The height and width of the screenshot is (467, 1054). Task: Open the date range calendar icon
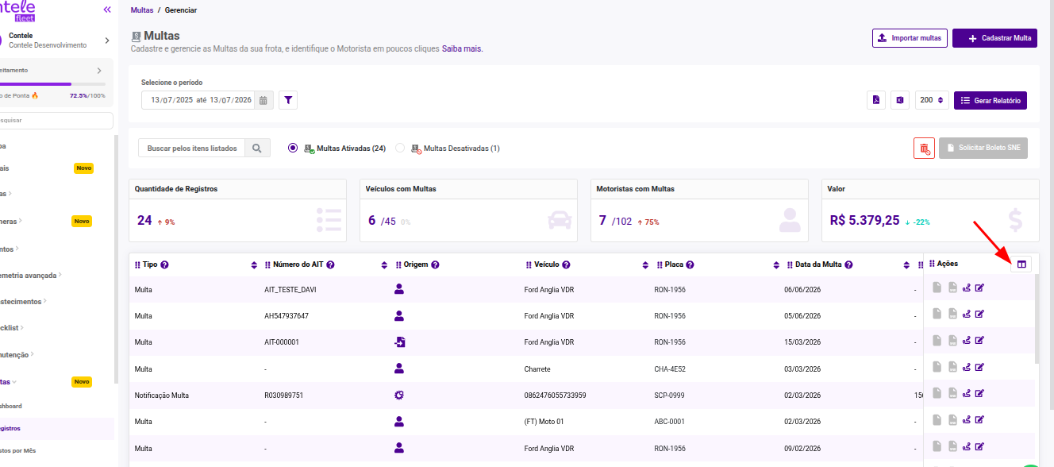coord(263,100)
